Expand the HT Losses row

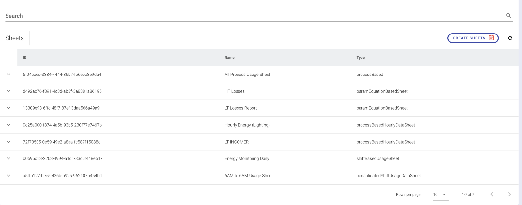point(8,91)
